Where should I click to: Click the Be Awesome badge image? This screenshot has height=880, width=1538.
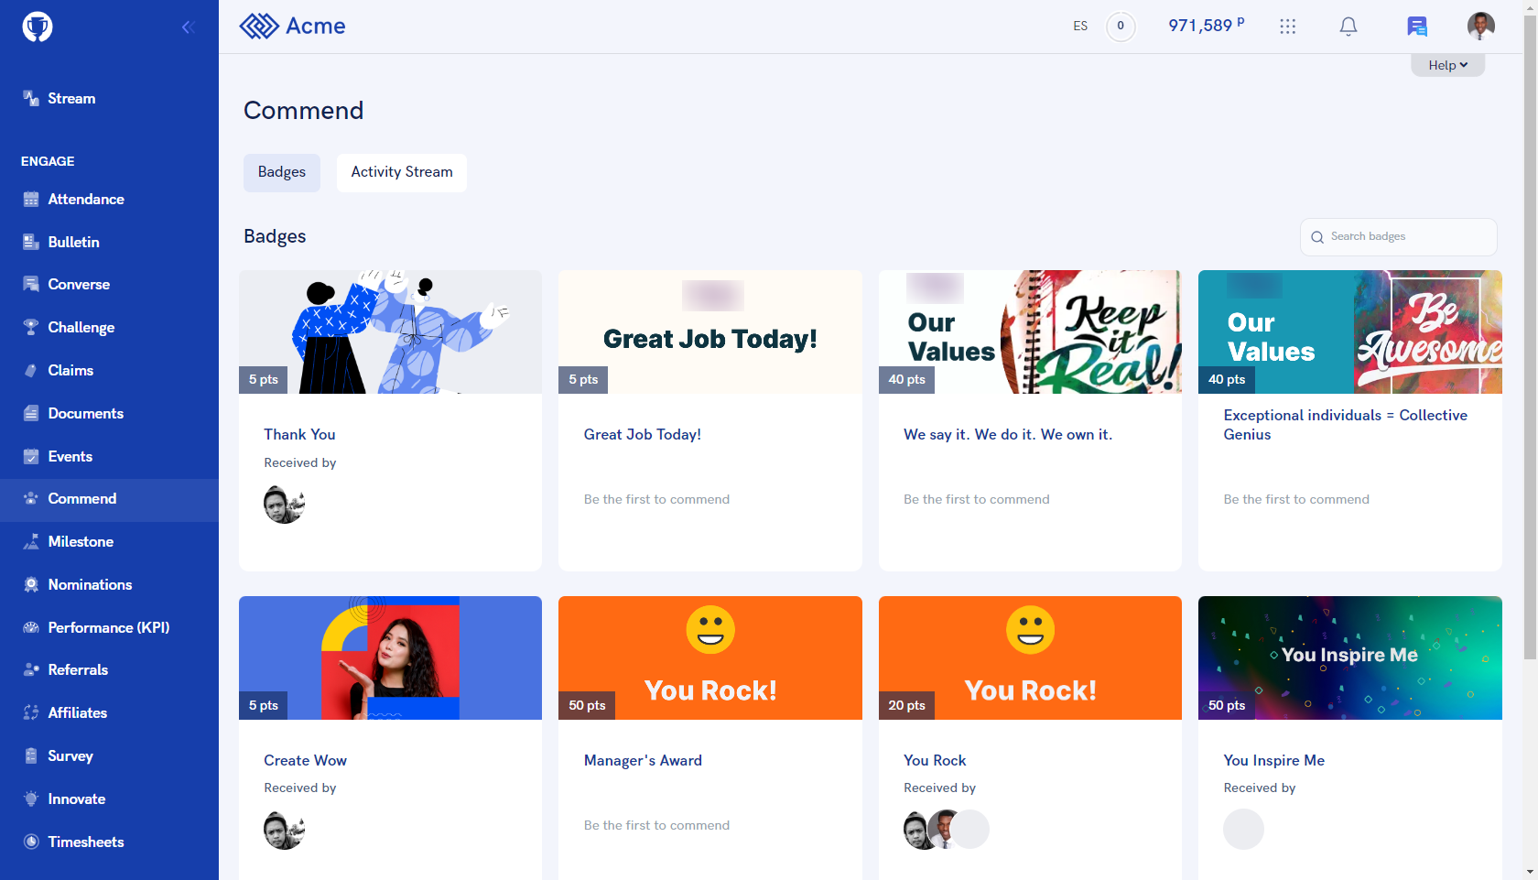1349,331
